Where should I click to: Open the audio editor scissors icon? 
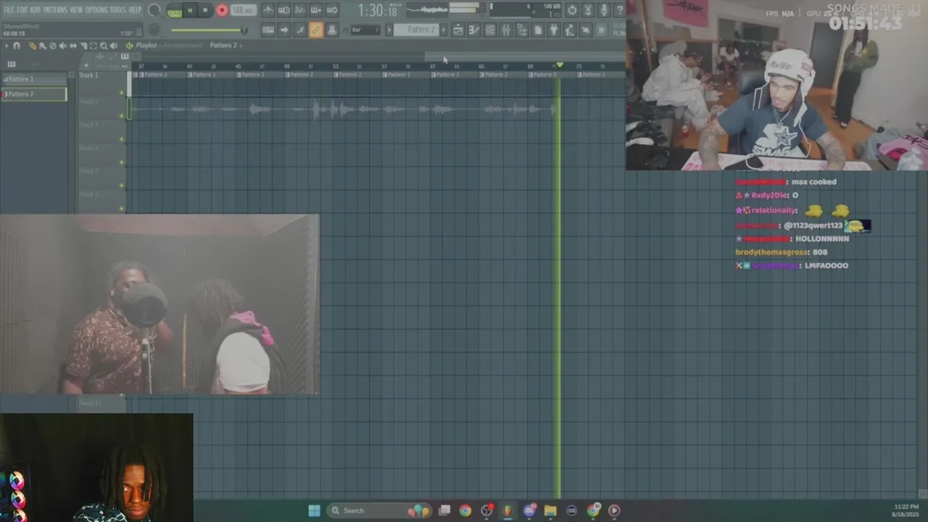click(588, 10)
